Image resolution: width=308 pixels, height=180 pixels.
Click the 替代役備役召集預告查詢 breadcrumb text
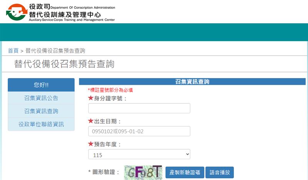[x=55, y=51]
